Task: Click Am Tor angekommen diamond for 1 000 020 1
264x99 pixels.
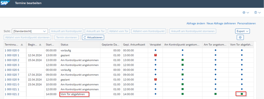Action: point(215,55)
